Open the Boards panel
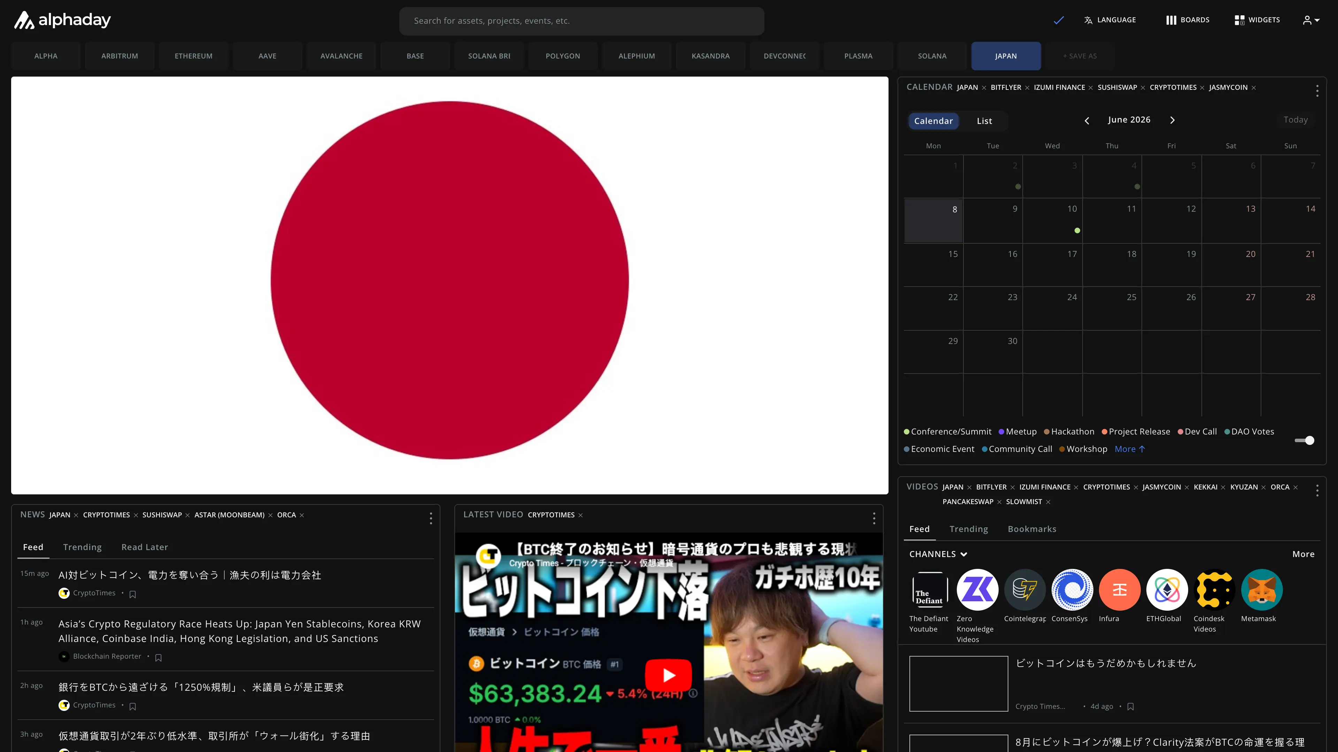 [x=1187, y=20]
